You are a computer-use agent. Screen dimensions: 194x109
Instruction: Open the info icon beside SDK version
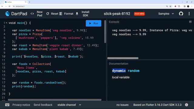click(x=186, y=105)
